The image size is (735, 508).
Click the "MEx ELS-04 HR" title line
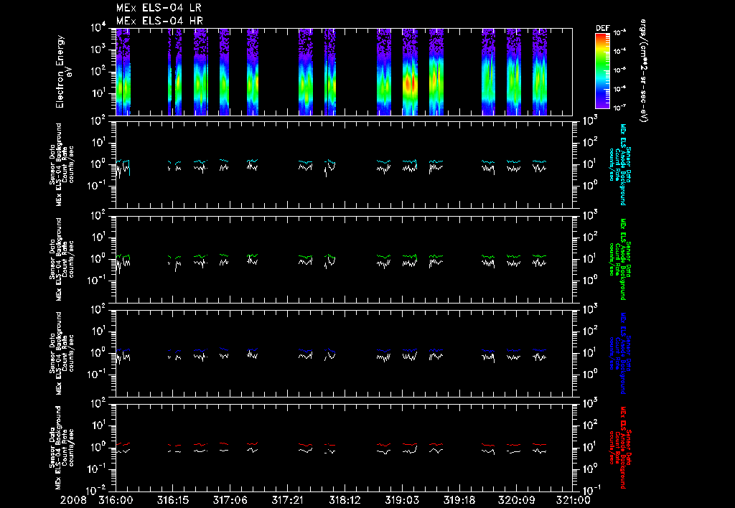159,21
